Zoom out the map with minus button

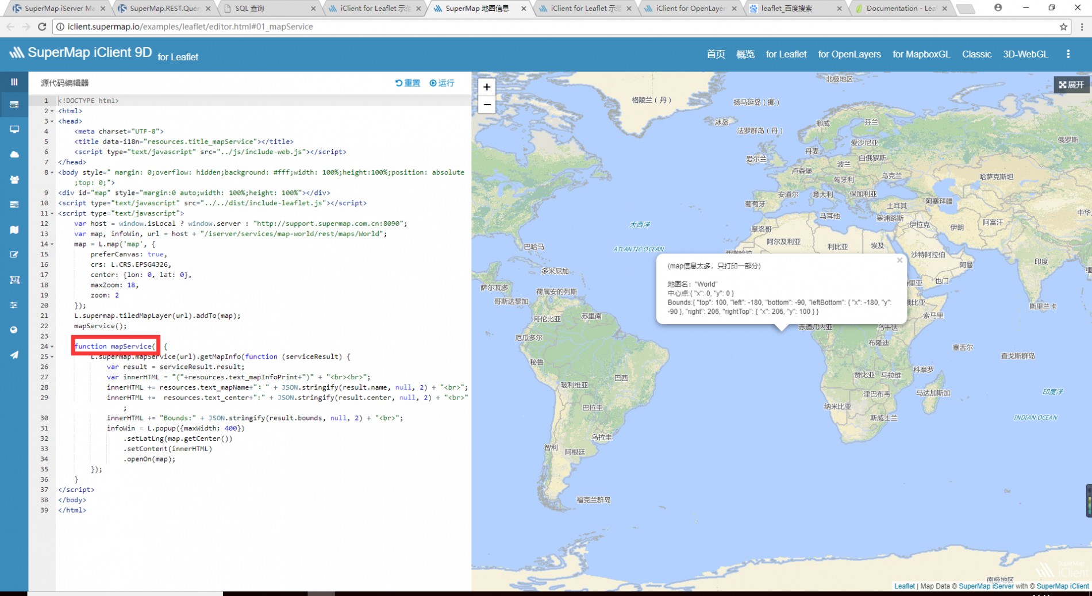(487, 105)
